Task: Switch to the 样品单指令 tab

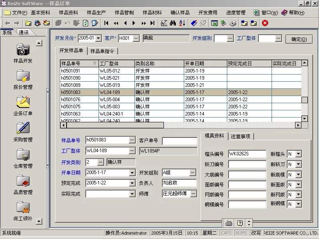Action: coord(102,51)
